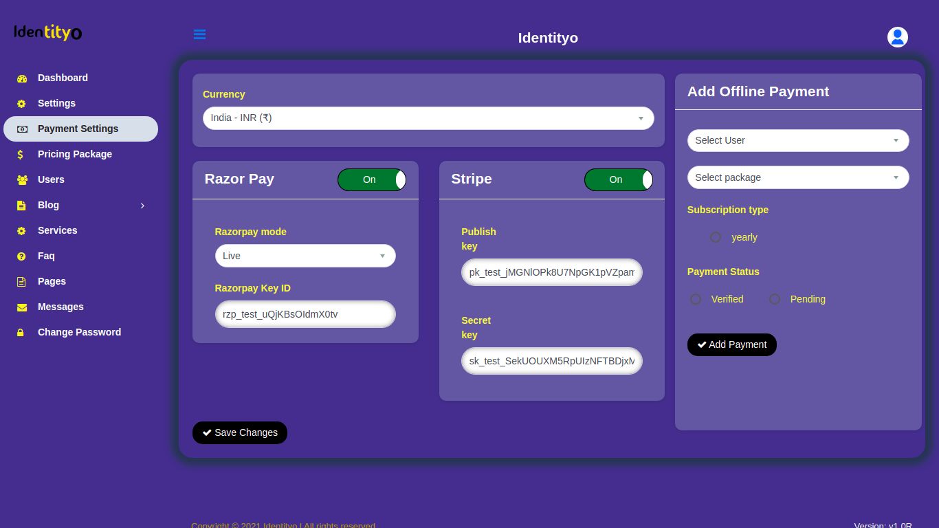Open the Select package dropdown
This screenshot has height=528, width=939.
(798, 177)
